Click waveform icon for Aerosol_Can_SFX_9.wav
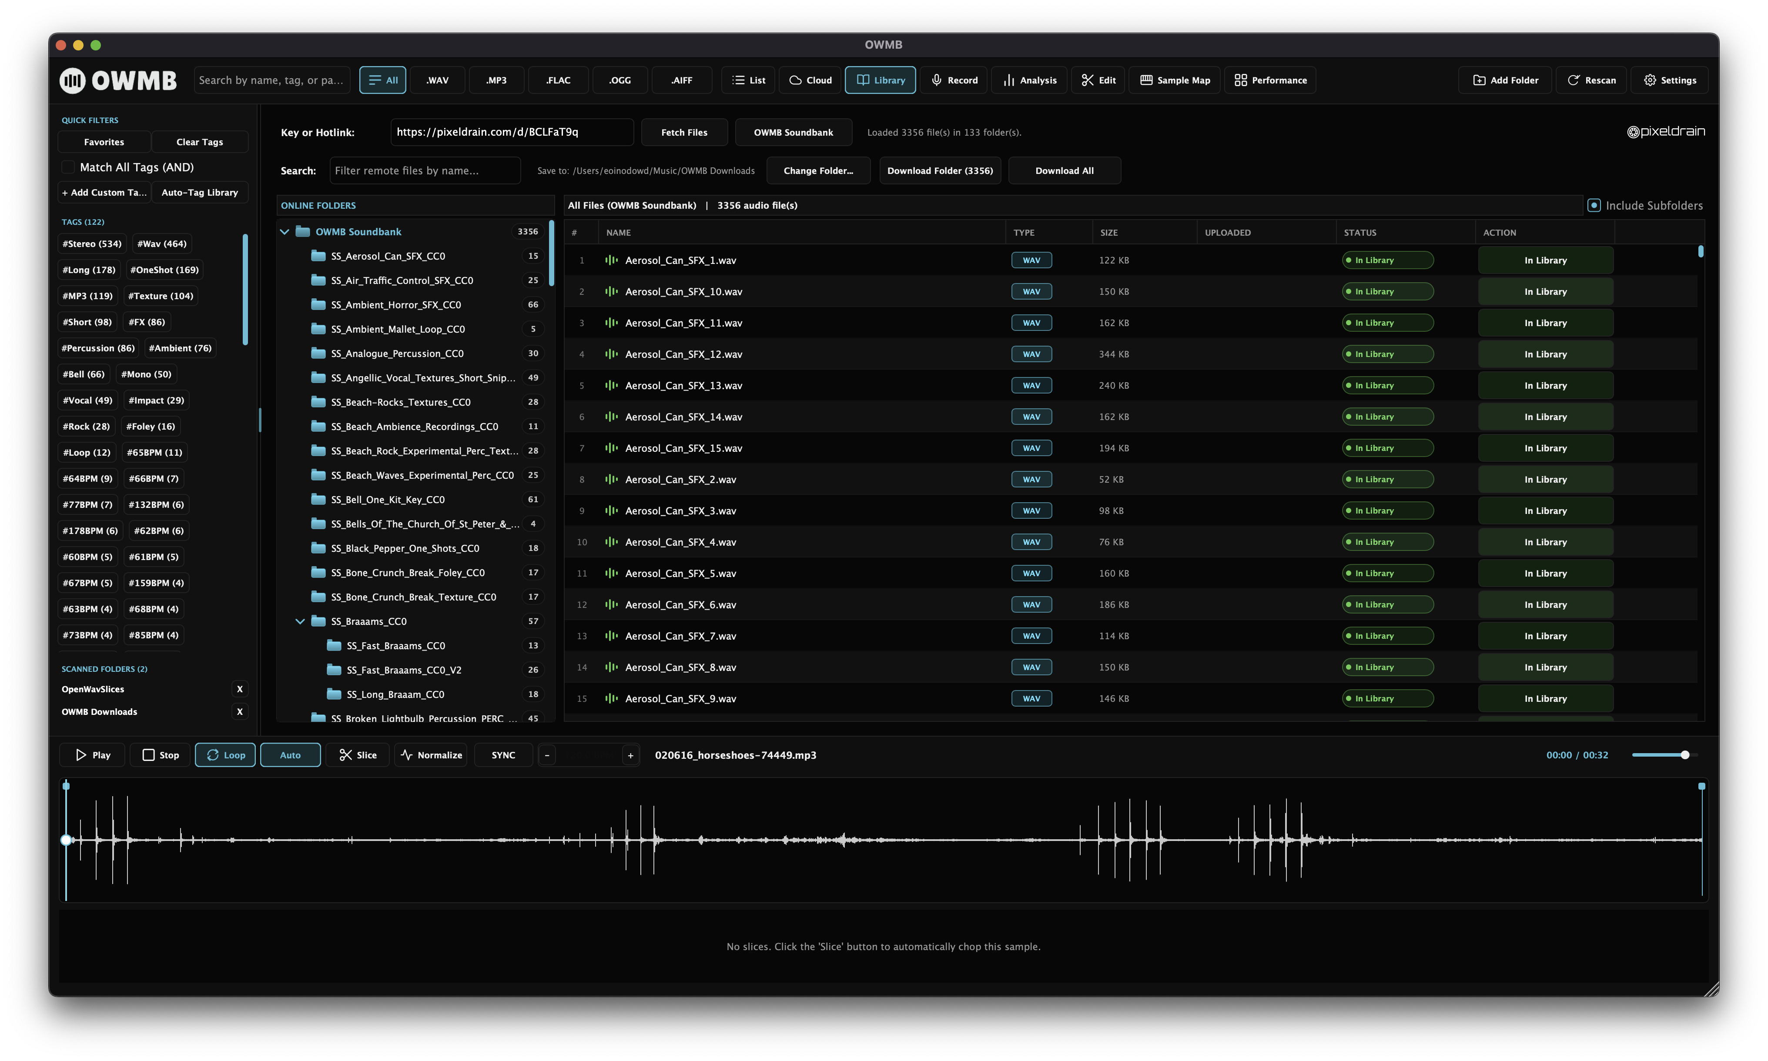 click(x=611, y=698)
